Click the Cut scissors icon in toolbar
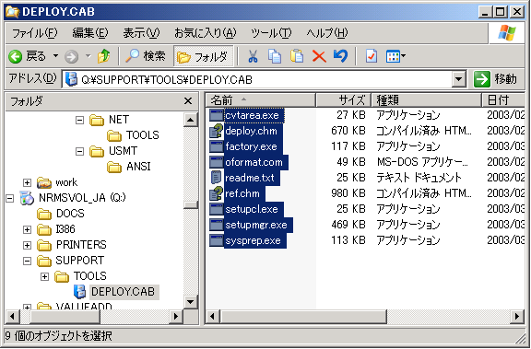The width and height of the screenshot is (531, 349). click(x=253, y=56)
